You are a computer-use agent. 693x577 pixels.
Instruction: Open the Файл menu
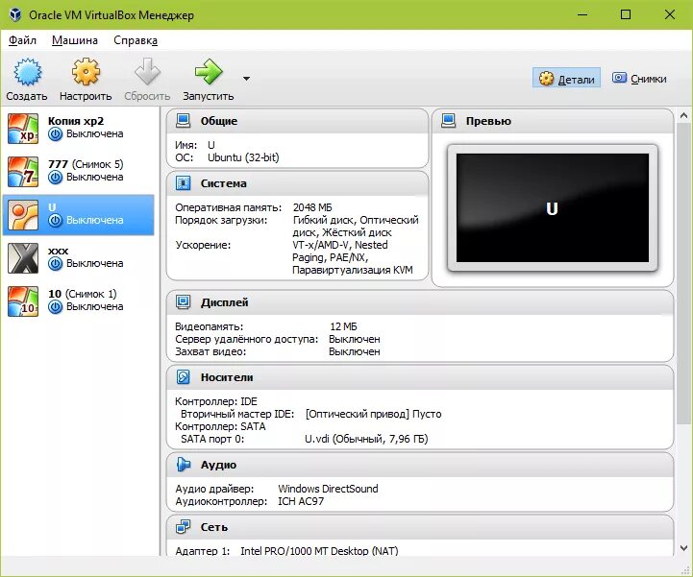[22, 40]
